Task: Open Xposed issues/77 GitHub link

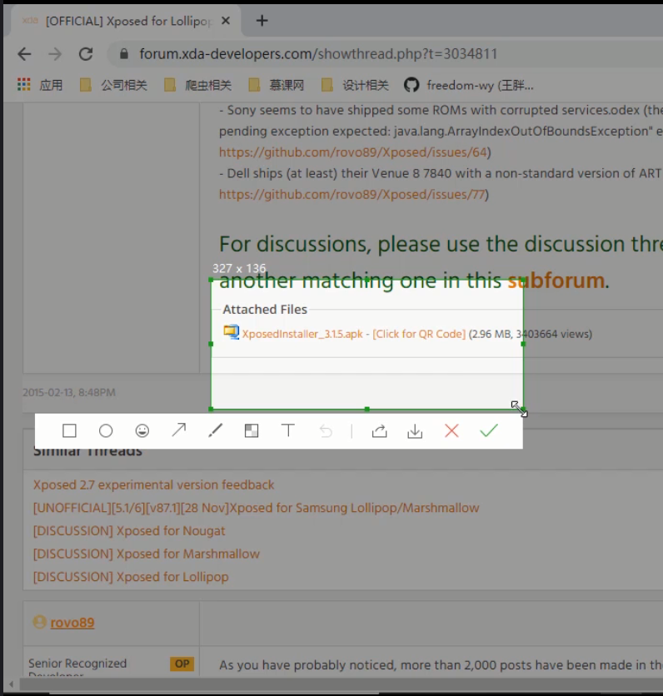Action: tap(352, 195)
